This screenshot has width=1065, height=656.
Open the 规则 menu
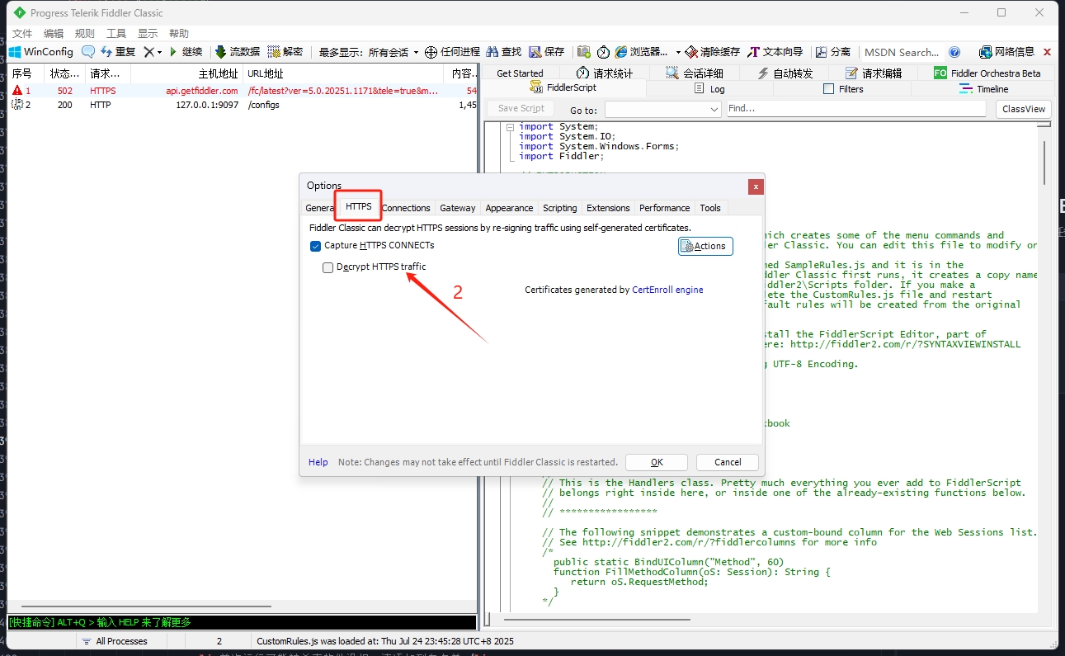click(x=85, y=33)
